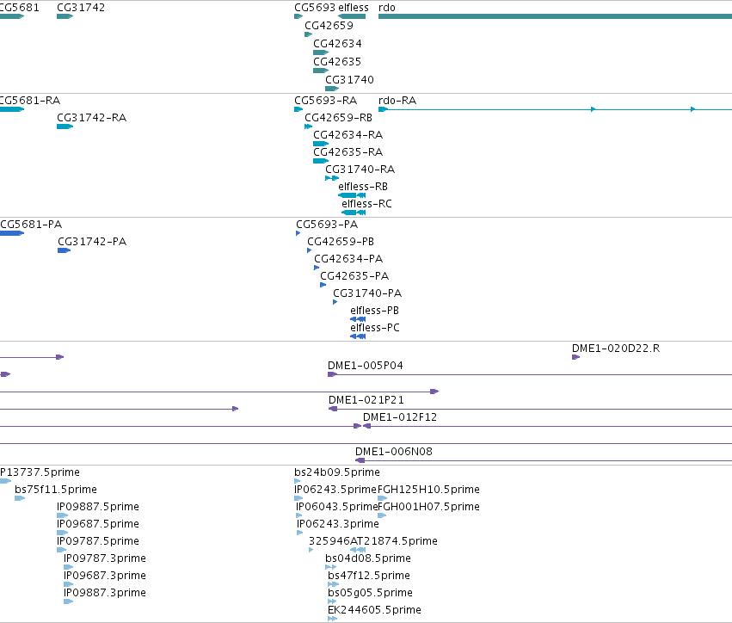Viewport: 732px width, 623px height.
Task: Select the CG5681-PA protein bar
Action: [12, 233]
